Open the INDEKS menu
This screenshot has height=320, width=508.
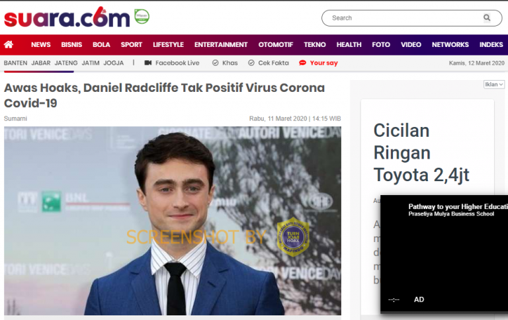[491, 45]
